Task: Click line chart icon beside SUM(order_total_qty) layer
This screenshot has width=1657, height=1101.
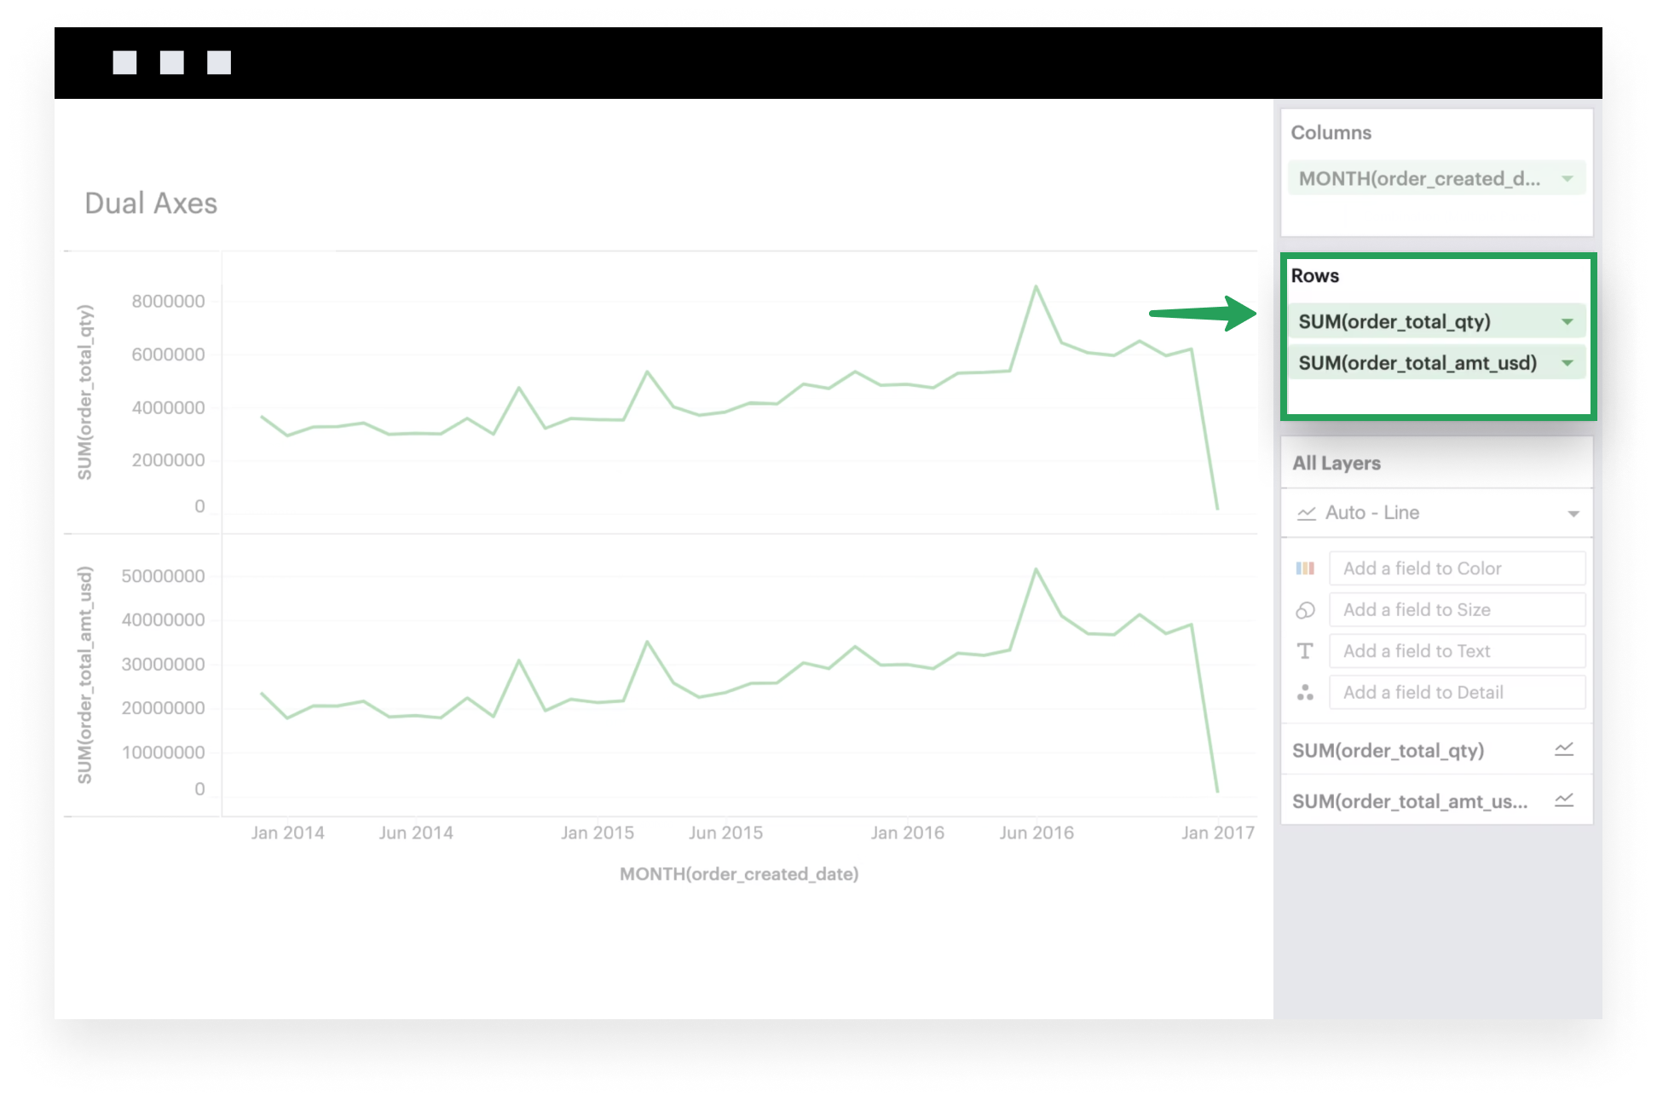Action: pos(1564,750)
